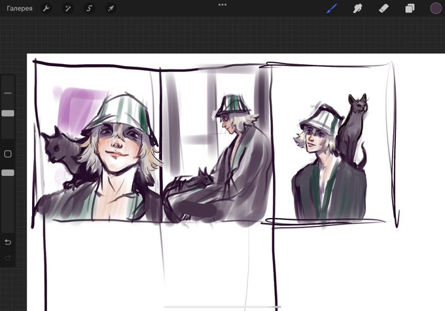
Task: Tap the square Modify button in sidebar
Action: click(8, 154)
